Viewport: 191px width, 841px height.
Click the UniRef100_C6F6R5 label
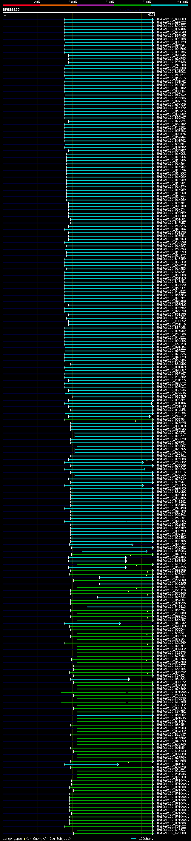pyautogui.click(x=171, y=485)
